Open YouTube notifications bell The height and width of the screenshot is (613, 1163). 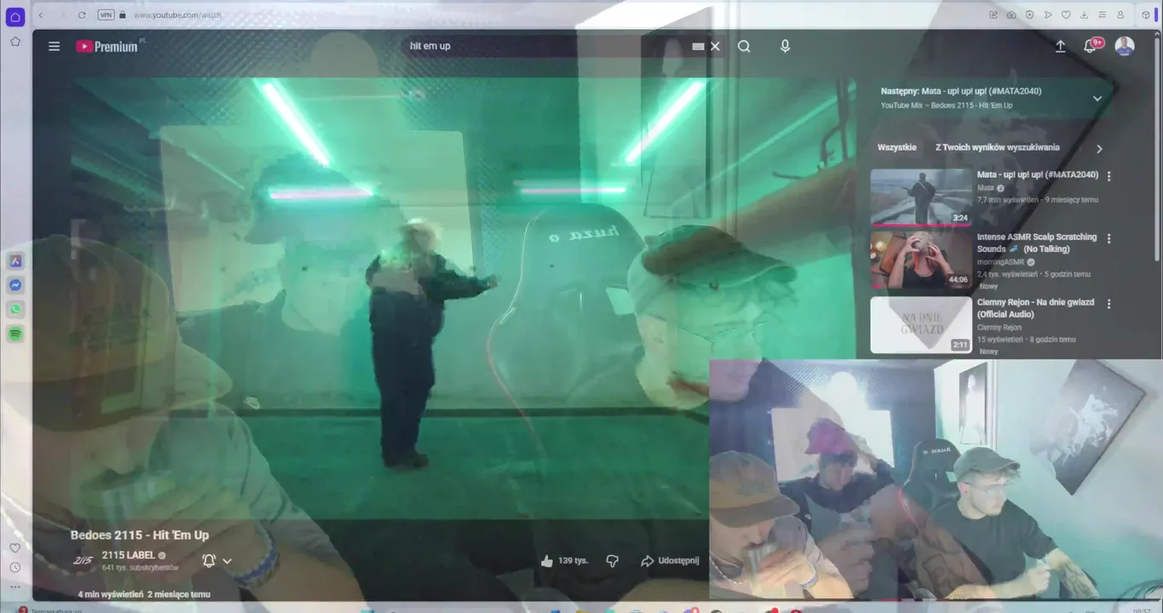click(1090, 46)
